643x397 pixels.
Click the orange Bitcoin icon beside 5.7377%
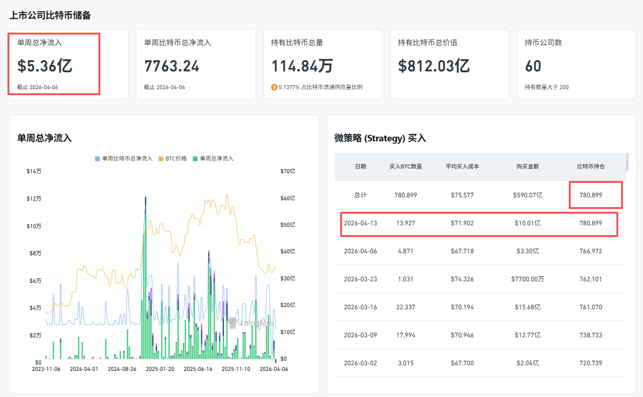274,87
